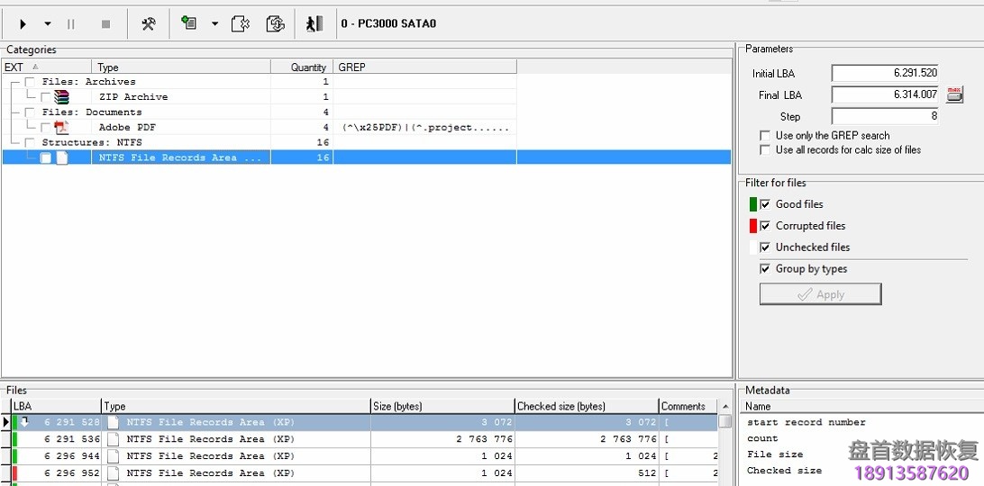This screenshot has width=984, height=486.
Task: Click the pause button in the toolbar
Action: tap(71, 23)
